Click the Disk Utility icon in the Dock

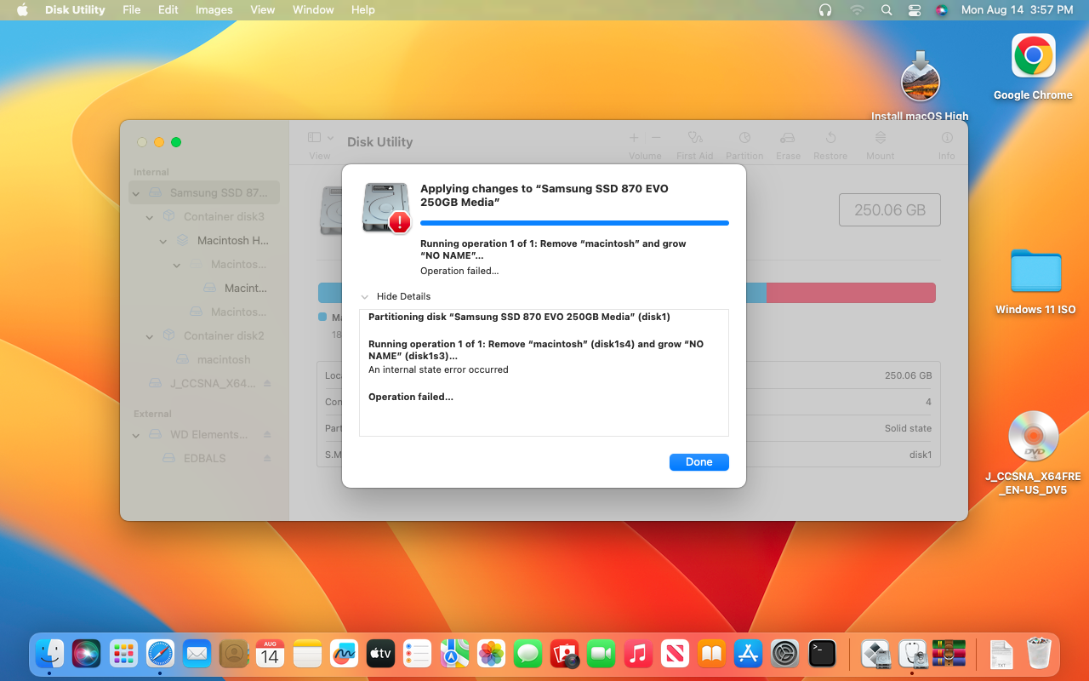click(x=912, y=654)
